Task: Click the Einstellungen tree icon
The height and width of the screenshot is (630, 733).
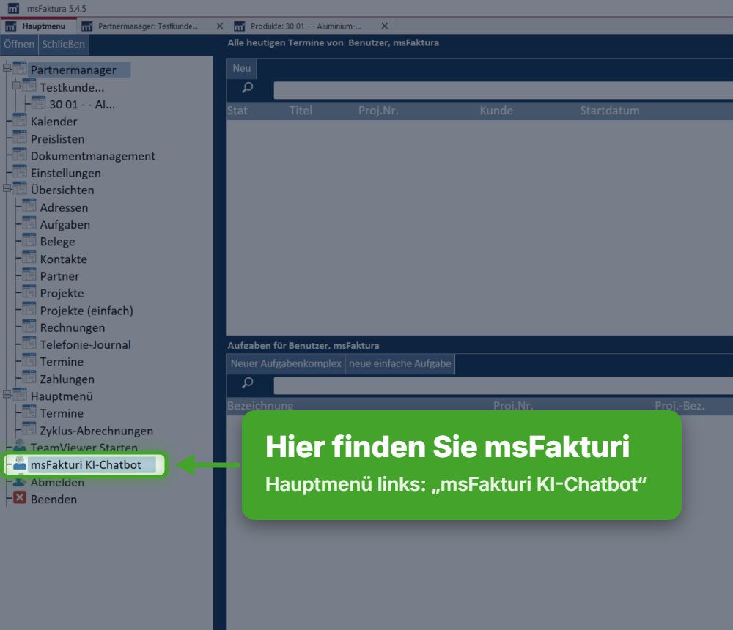Action: point(20,171)
